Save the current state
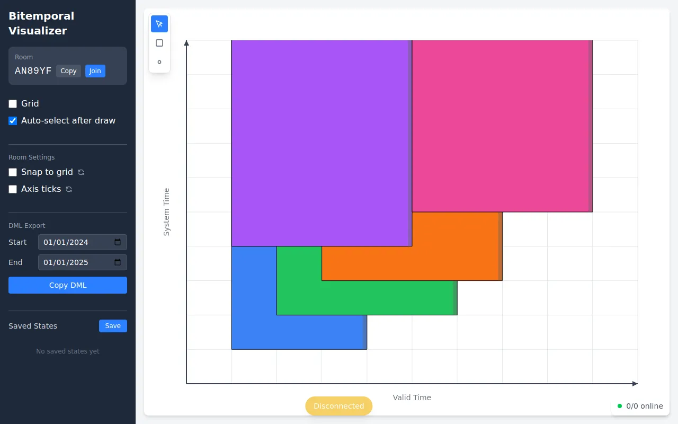Image resolution: width=678 pixels, height=424 pixels. pyautogui.click(x=113, y=326)
